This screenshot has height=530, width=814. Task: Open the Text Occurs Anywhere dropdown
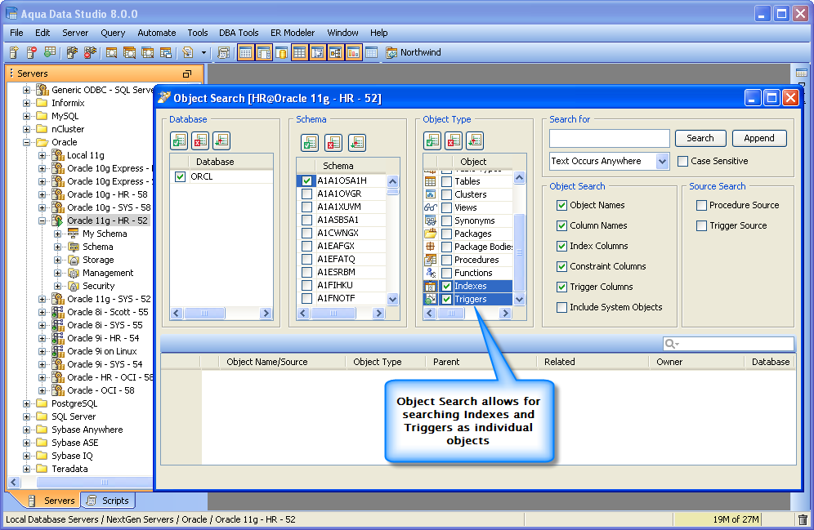(662, 161)
